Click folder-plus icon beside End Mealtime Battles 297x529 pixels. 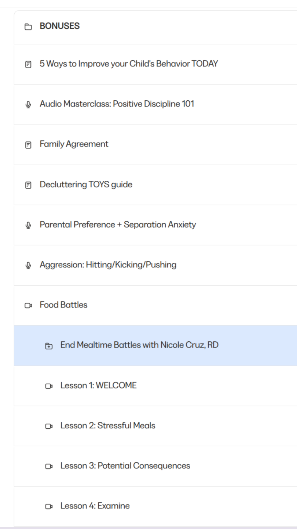[x=49, y=346]
